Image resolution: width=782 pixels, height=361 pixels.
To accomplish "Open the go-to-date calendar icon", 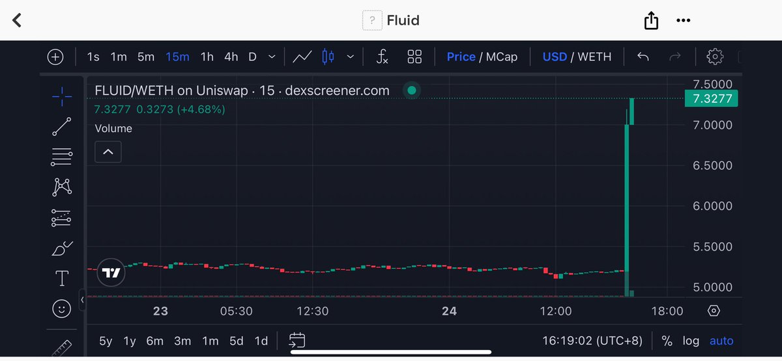I will [x=297, y=340].
